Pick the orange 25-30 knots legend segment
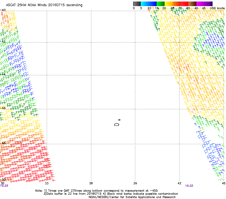The width and height of the screenshot is (226, 199). point(177,4)
